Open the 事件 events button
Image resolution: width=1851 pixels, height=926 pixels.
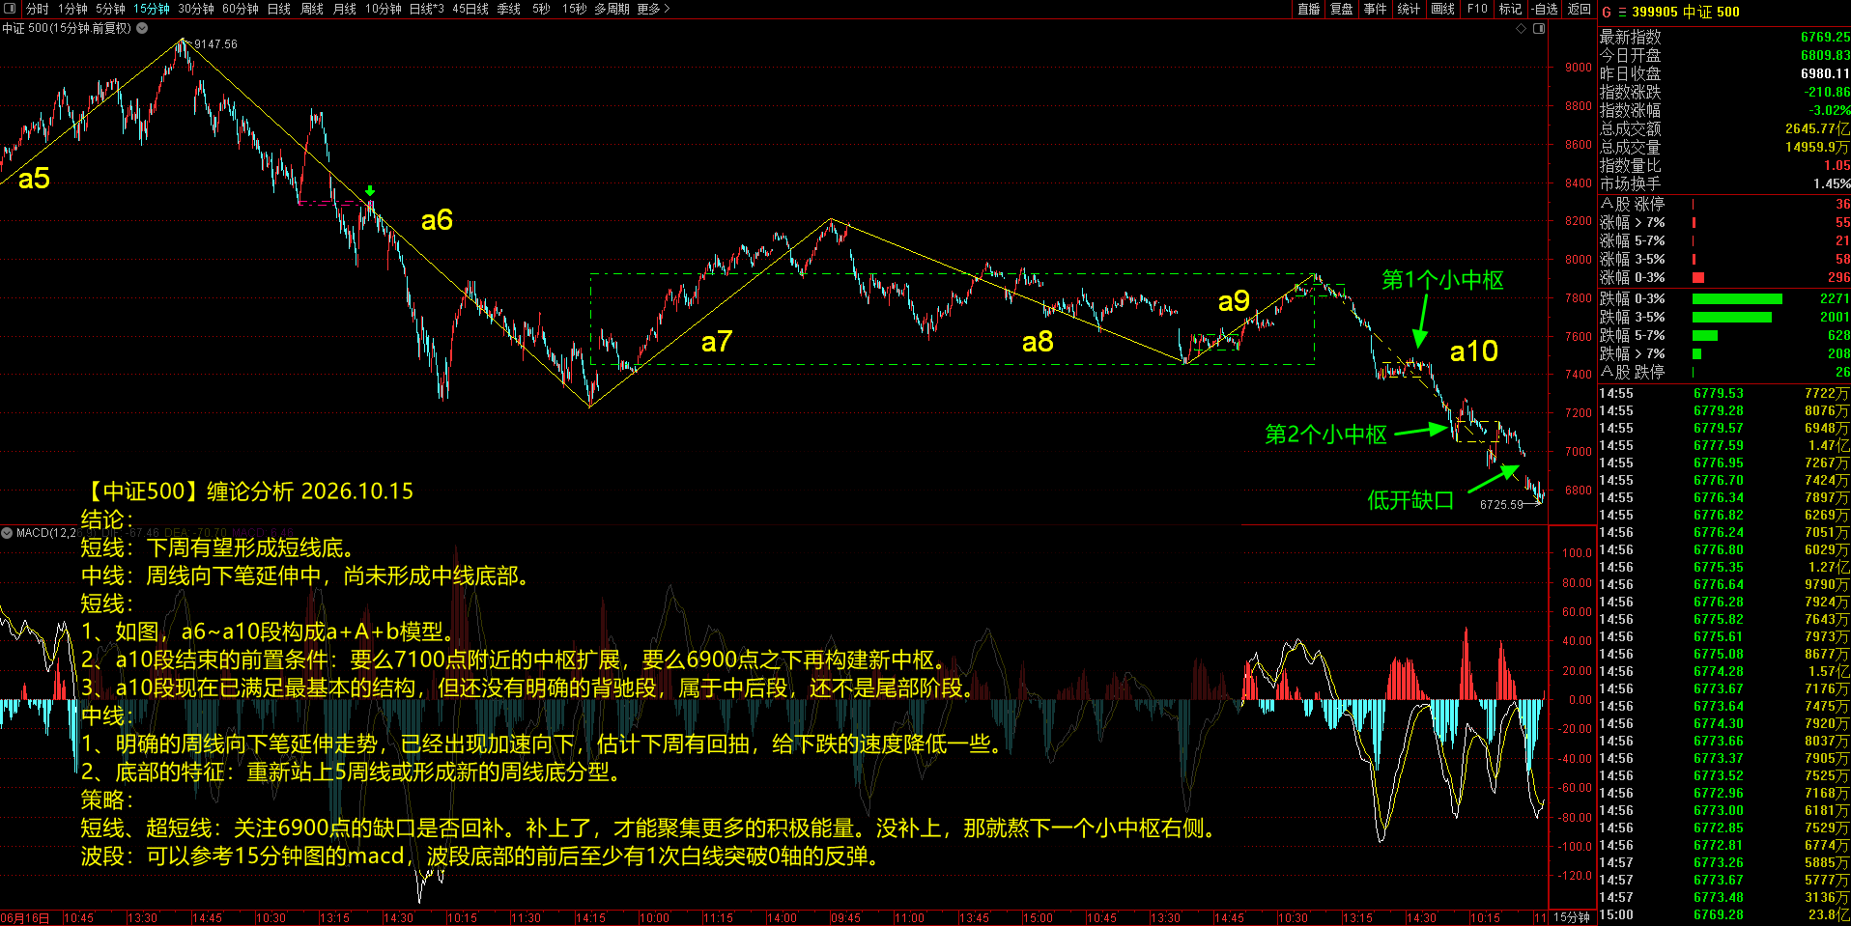1376,9
